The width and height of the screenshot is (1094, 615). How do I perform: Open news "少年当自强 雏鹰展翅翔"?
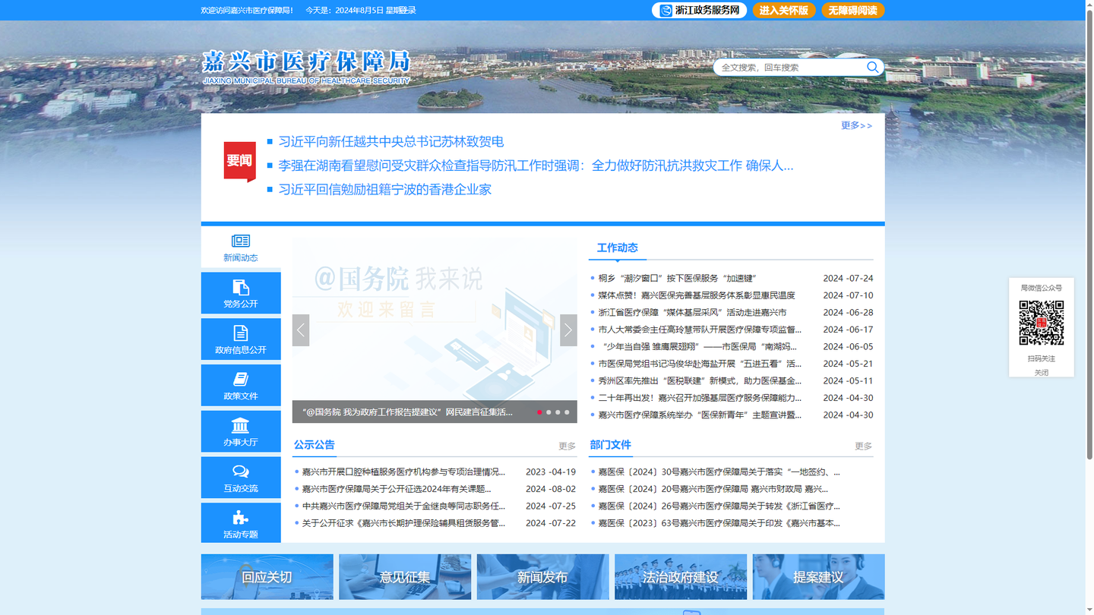pyautogui.click(x=697, y=346)
